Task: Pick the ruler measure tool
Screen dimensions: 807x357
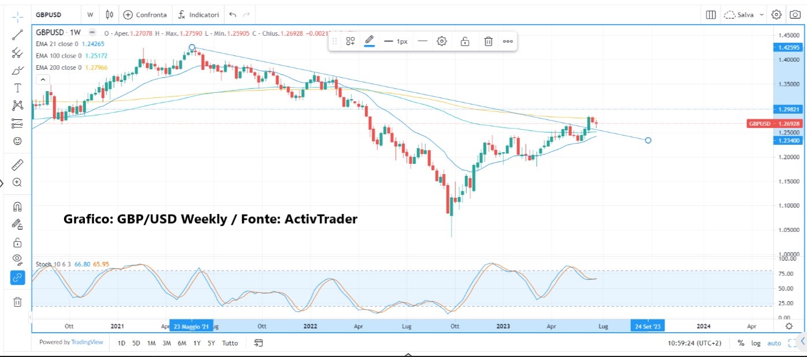Action: (x=17, y=165)
